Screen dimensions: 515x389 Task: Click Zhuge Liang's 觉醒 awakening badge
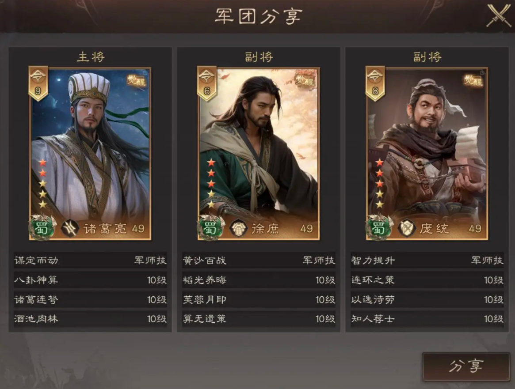(x=136, y=81)
